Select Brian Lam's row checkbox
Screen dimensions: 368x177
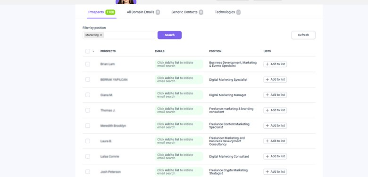tap(88, 64)
